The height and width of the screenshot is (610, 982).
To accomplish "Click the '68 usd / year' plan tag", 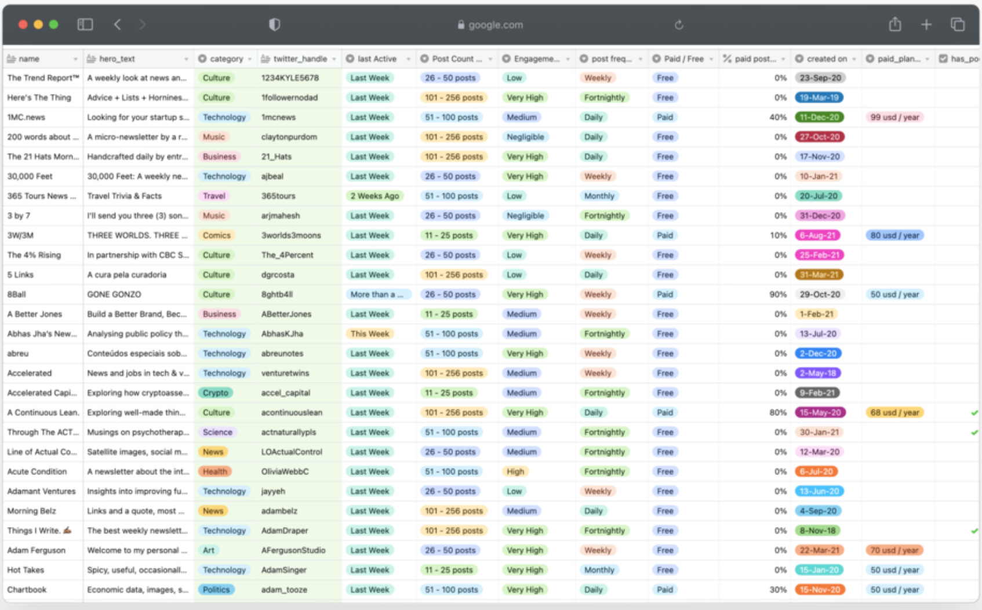I will coord(894,413).
